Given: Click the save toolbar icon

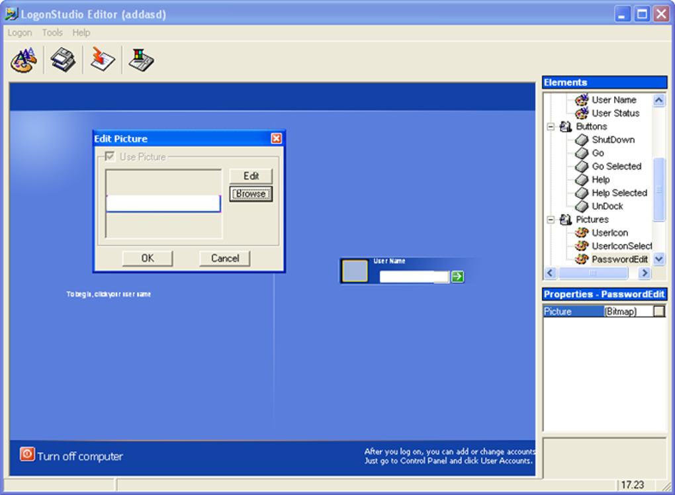Looking at the screenshot, I should pos(62,60).
